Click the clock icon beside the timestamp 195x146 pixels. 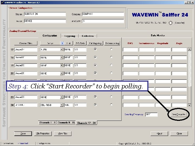point(171,23)
